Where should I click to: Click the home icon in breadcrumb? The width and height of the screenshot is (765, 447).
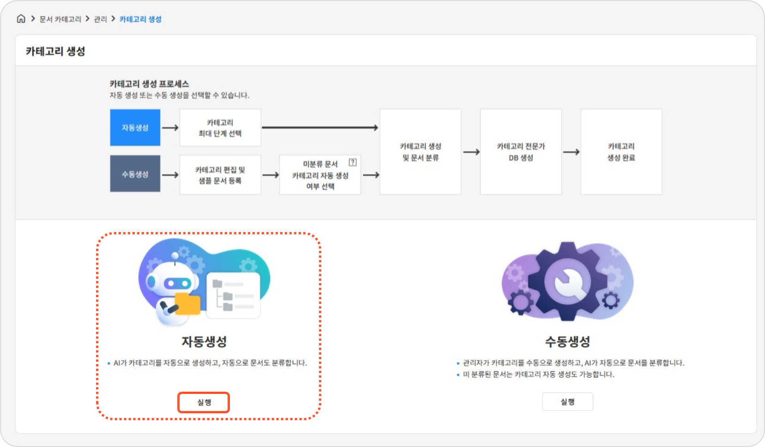click(x=21, y=19)
